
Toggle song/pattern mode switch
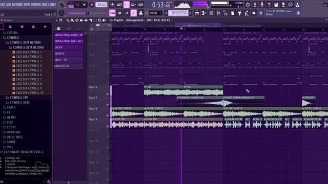click(71, 5)
